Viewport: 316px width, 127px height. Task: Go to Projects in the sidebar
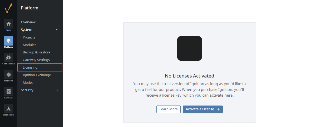pyautogui.click(x=29, y=37)
